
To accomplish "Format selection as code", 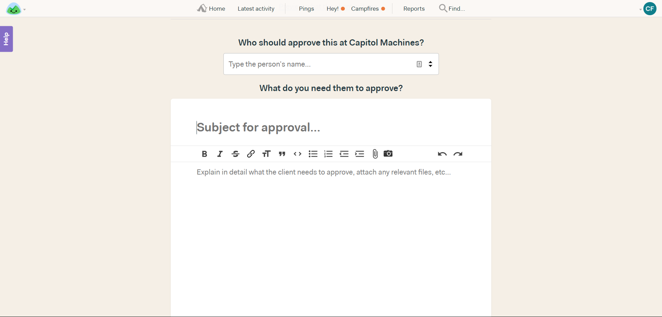I will click(298, 154).
